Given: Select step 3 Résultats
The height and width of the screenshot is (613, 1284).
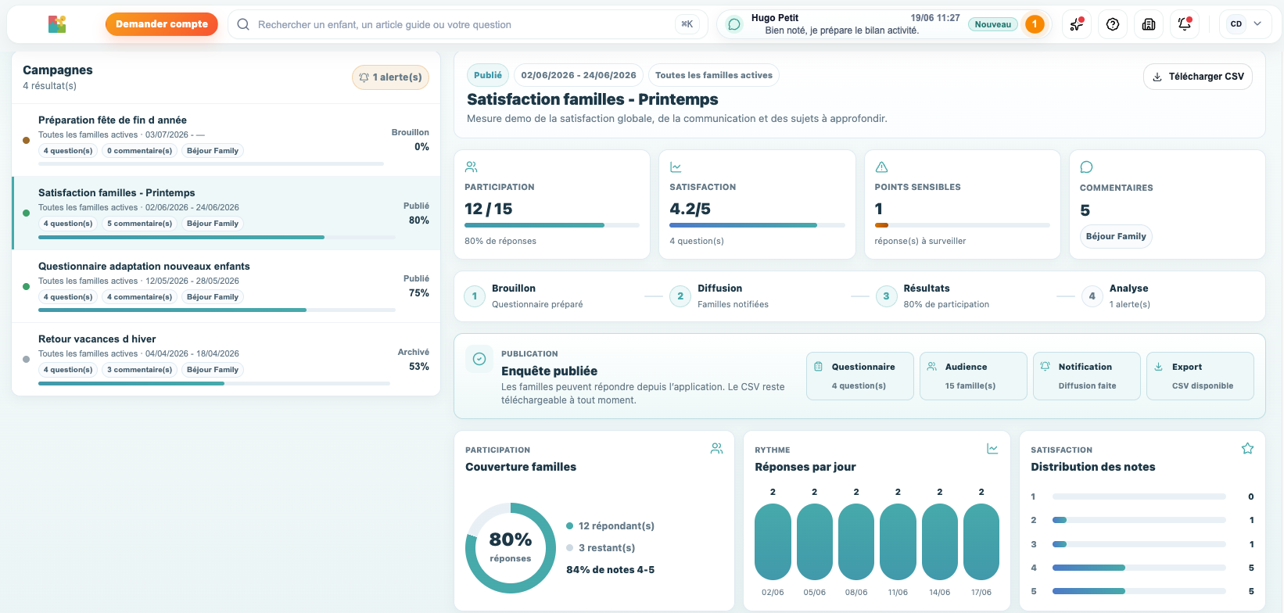Looking at the screenshot, I should coord(933,296).
